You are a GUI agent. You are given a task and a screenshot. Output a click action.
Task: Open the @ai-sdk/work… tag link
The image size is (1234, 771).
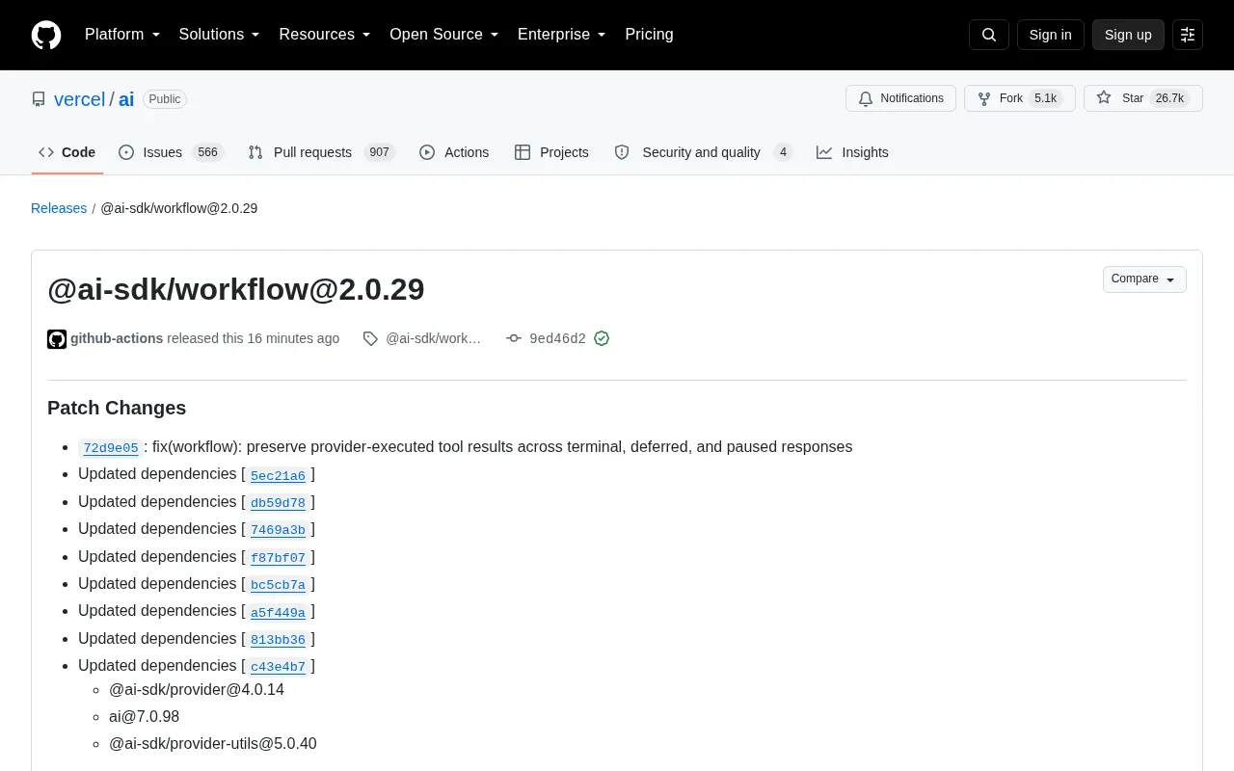(433, 338)
